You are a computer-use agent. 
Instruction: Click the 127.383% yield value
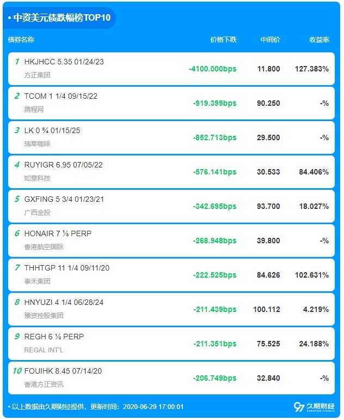tap(312, 69)
